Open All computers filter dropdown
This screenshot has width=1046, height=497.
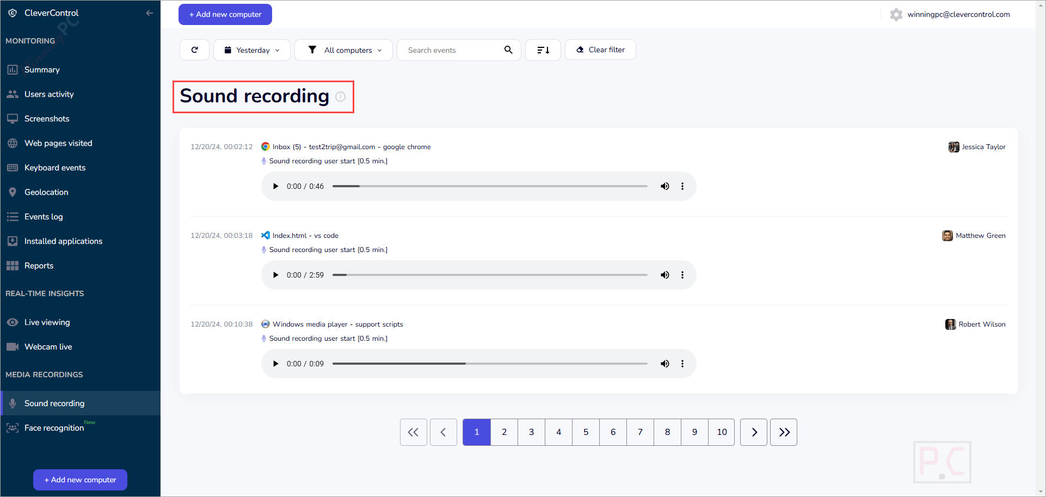pyautogui.click(x=343, y=50)
